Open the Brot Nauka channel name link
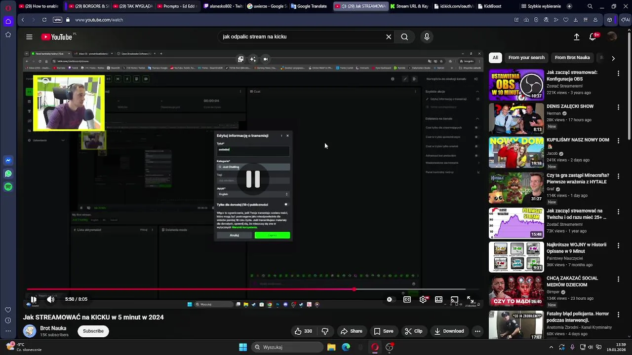The image size is (632, 355). tap(53, 328)
